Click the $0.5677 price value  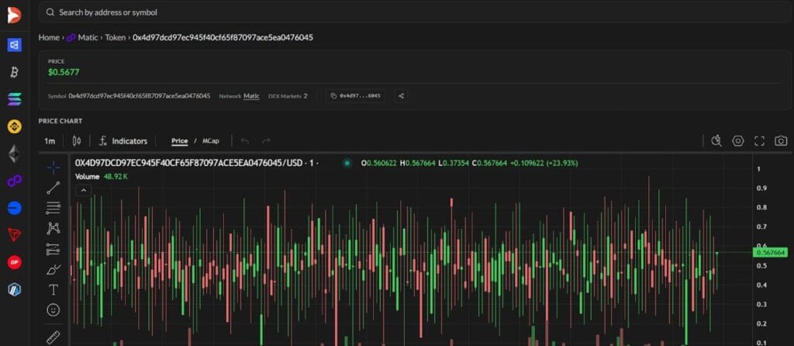64,72
